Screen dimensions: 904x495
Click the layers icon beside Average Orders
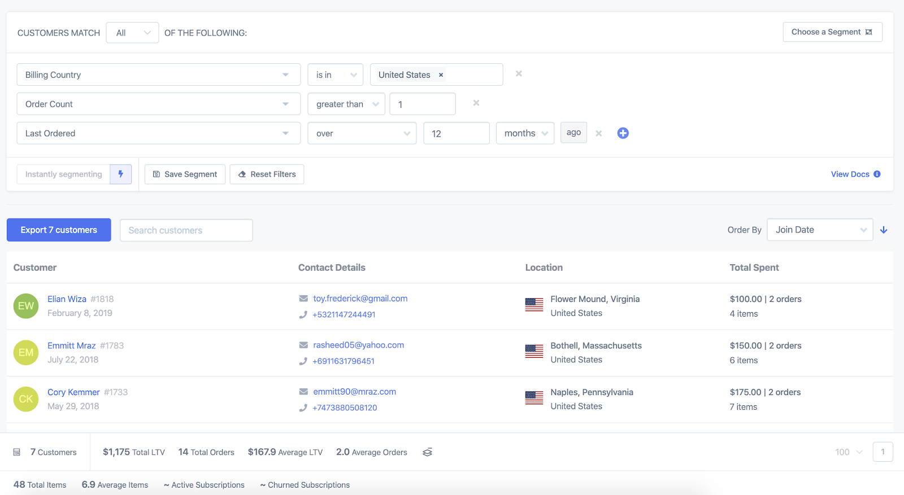428,452
